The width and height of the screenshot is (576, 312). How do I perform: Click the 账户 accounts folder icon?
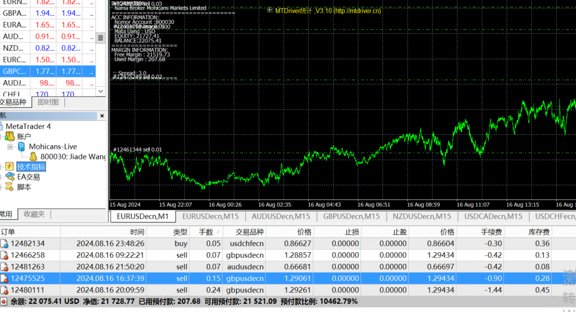(9, 136)
